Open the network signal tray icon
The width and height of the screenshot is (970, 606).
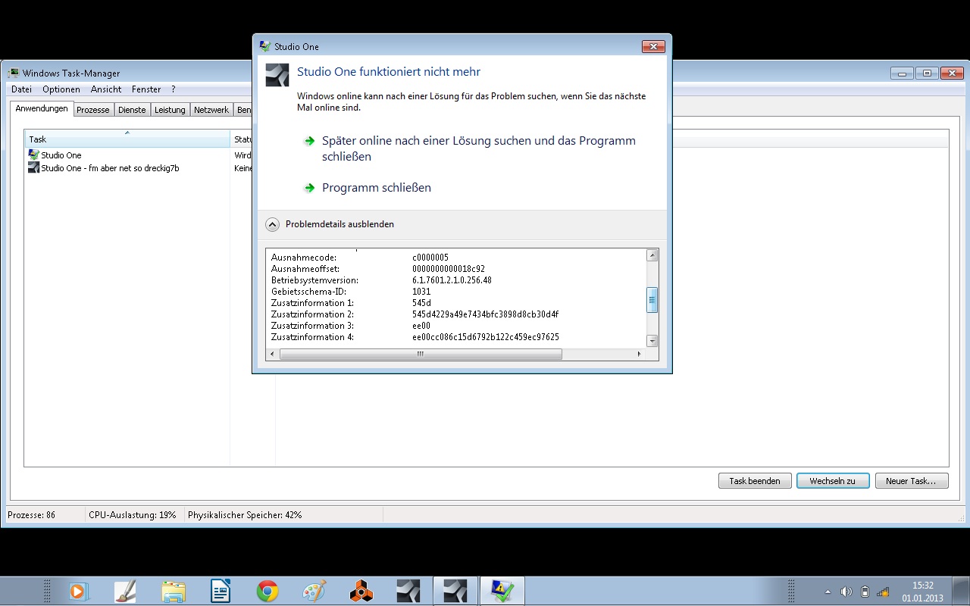coord(883,592)
